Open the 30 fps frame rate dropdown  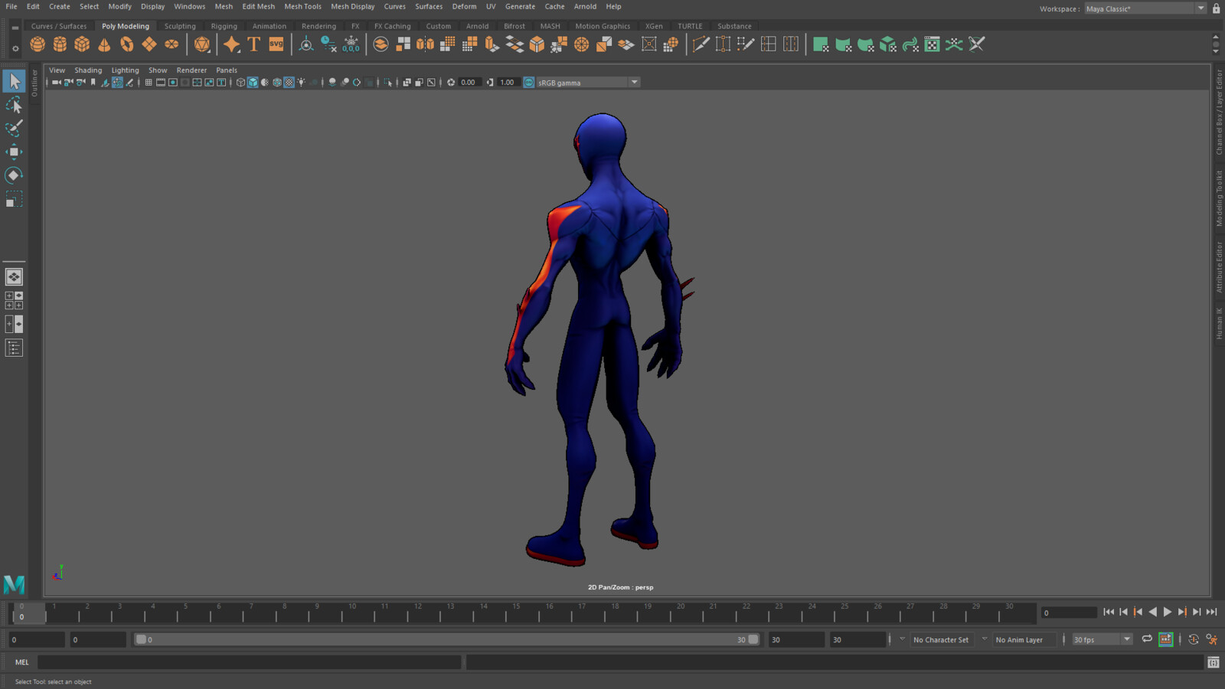coord(1102,639)
